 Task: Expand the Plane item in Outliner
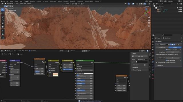click(156, 10)
